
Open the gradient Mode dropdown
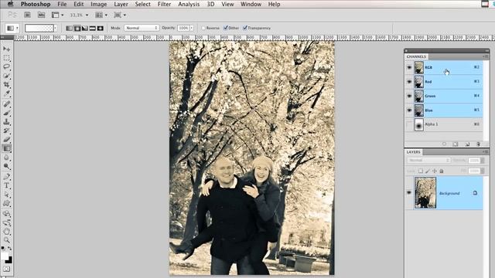(x=142, y=28)
